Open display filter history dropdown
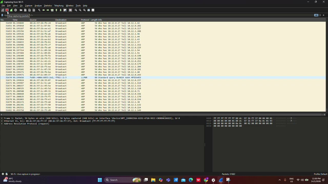This screenshot has height=184, width=328. (320, 15)
